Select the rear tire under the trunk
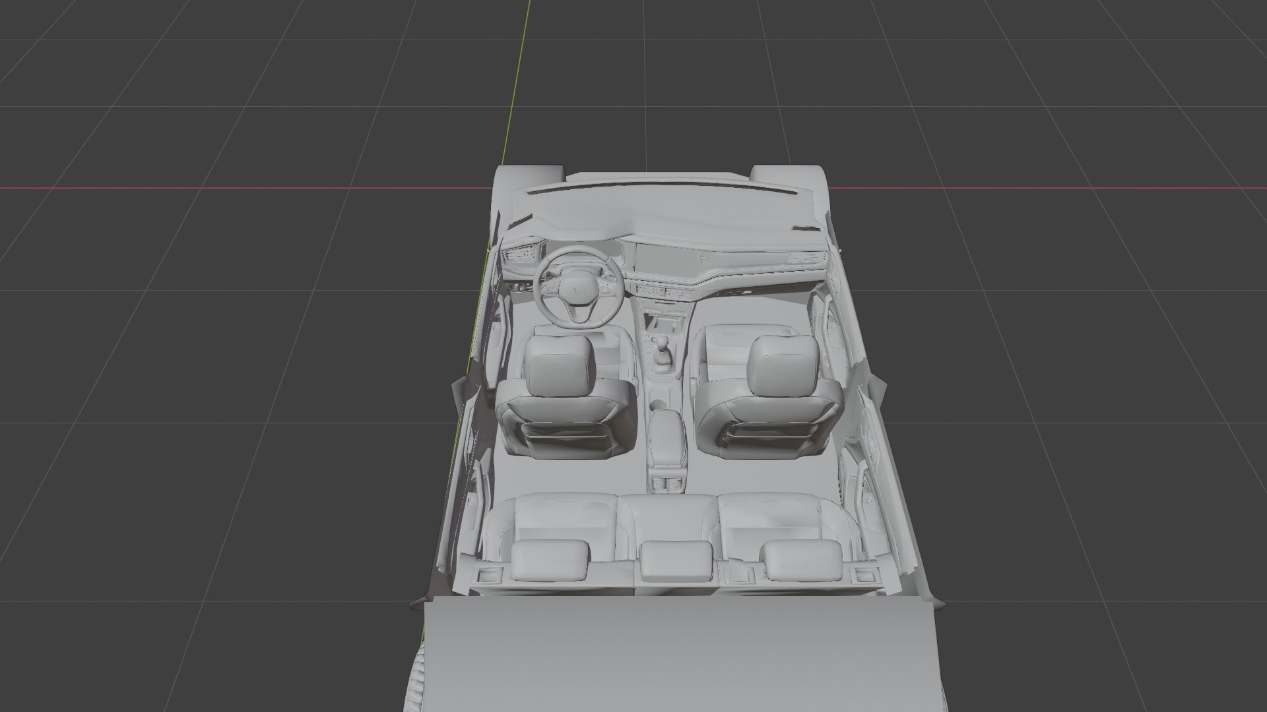 coord(416,679)
